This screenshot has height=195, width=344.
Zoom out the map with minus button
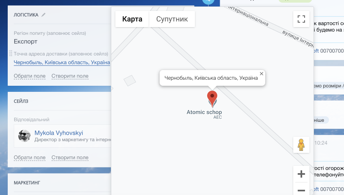[x=301, y=190]
